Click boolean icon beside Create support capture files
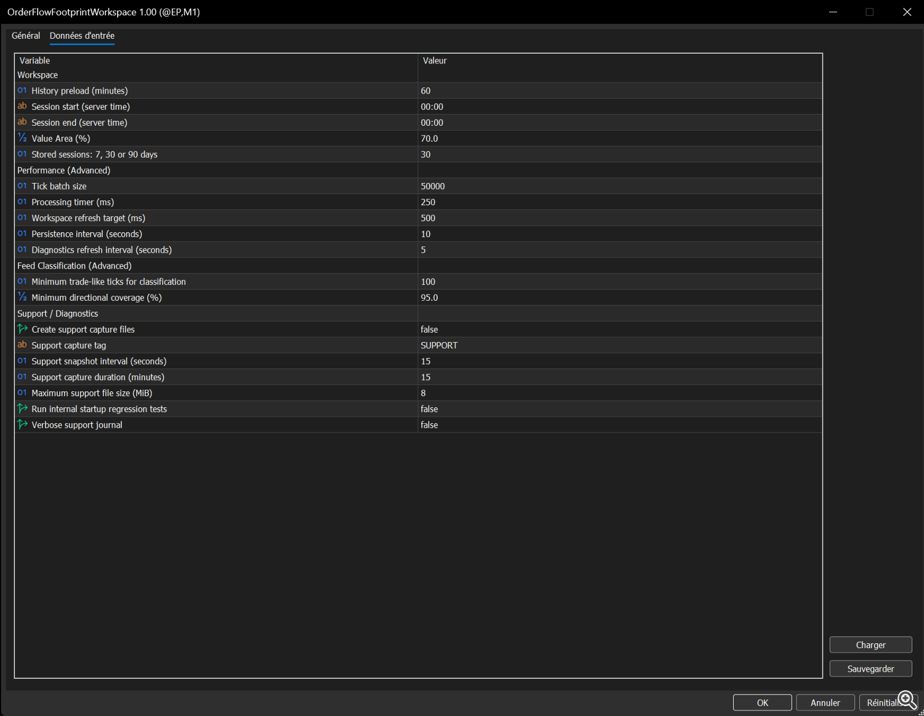This screenshot has height=716, width=924. 22,329
